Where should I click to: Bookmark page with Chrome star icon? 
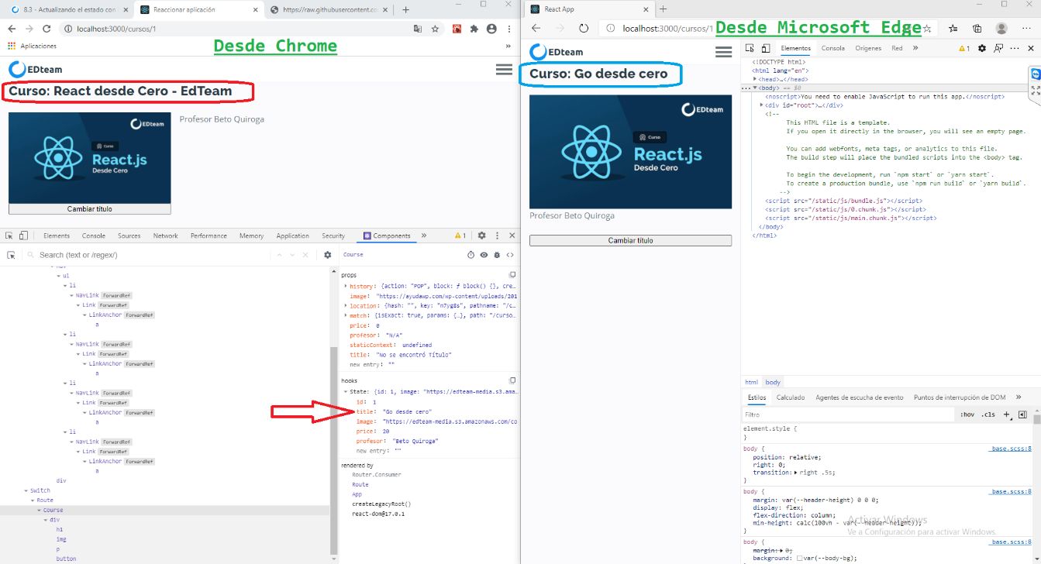436,29
